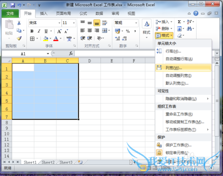The image size is (223, 176).
Task: Apply the yellow fill color bucket
Action: [x=45, y=39]
